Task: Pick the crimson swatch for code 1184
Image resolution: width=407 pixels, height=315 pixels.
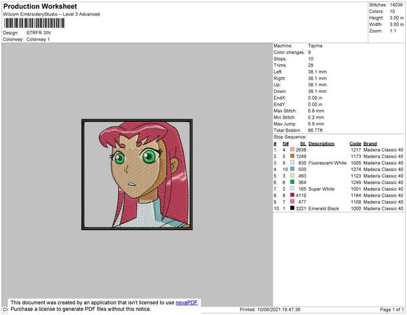Action: [292, 195]
